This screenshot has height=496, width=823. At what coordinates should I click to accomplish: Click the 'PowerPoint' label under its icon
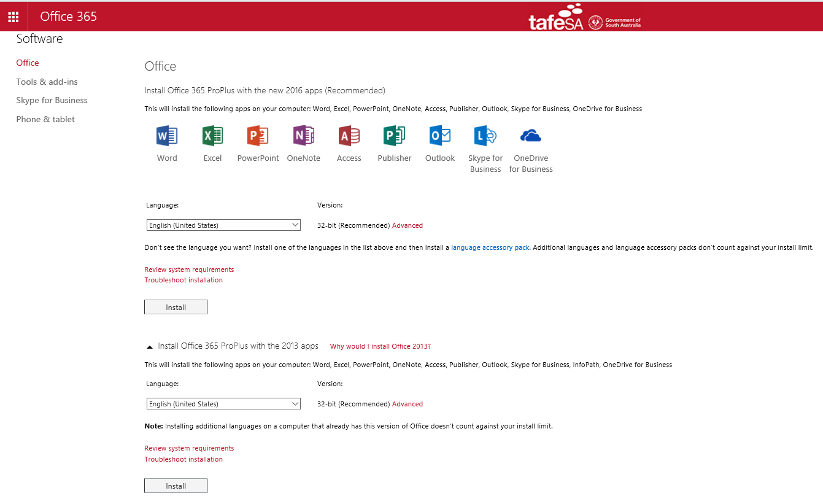pyautogui.click(x=258, y=158)
